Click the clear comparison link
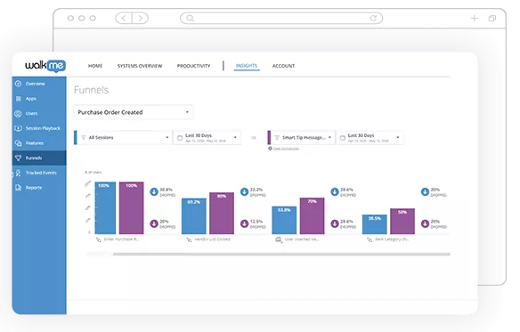This screenshot has height=332, width=520. coord(286,149)
